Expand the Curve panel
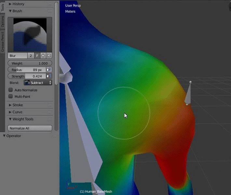Screen dimensions: 231x195 17,112
